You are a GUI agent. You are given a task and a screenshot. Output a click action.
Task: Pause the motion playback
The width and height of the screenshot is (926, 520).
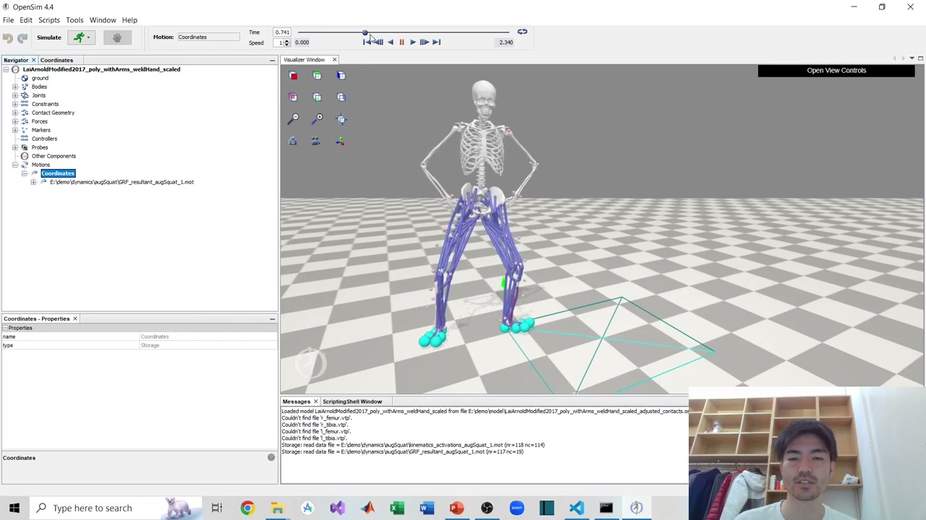[402, 42]
